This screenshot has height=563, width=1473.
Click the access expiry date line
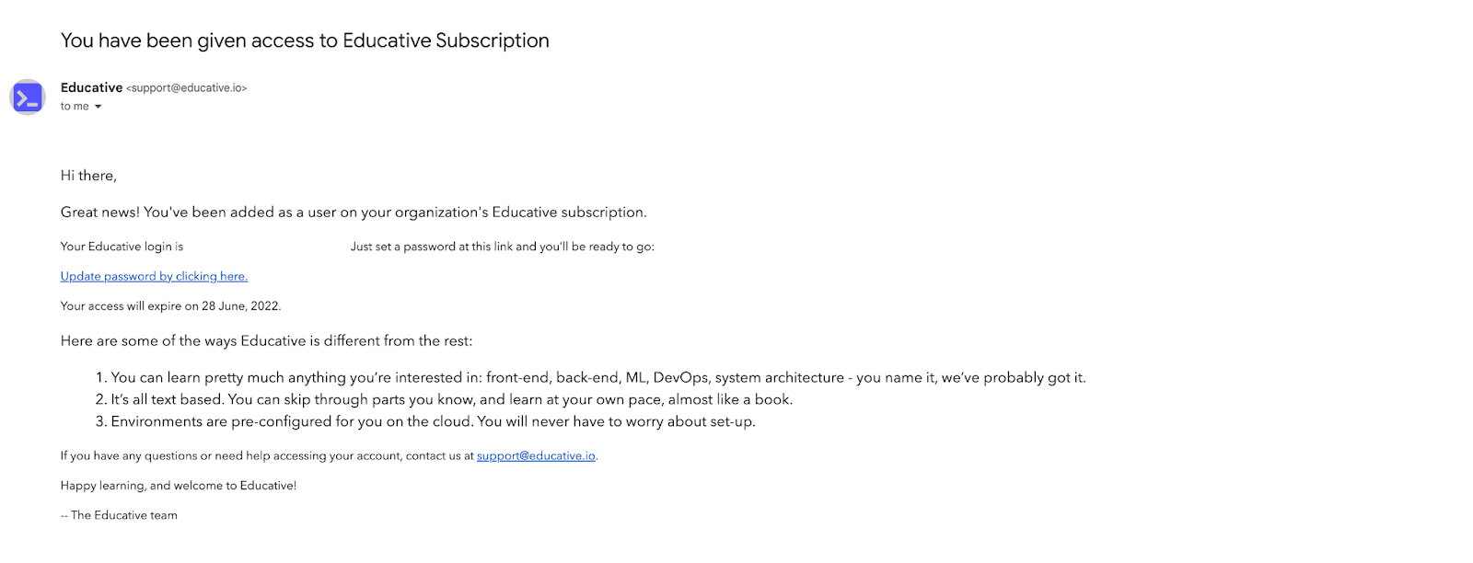click(170, 306)
